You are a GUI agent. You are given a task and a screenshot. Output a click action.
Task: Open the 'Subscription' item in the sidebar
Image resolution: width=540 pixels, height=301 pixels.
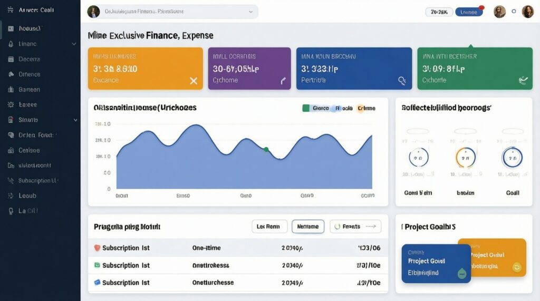[x=37, y=181]
